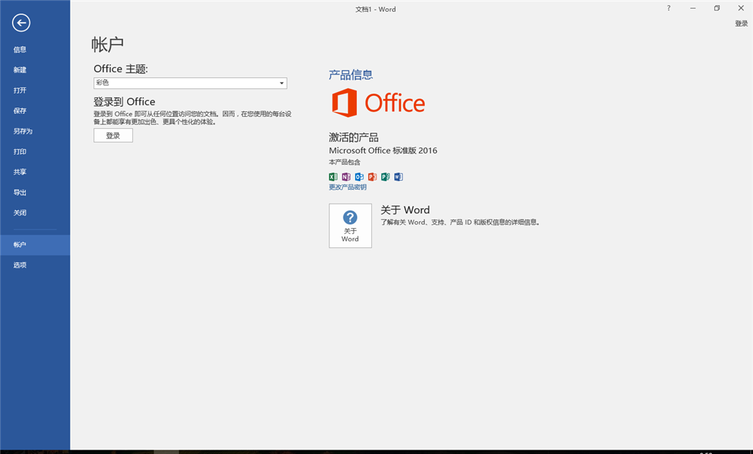Click the 激活的产品 text

coord(354,138)
